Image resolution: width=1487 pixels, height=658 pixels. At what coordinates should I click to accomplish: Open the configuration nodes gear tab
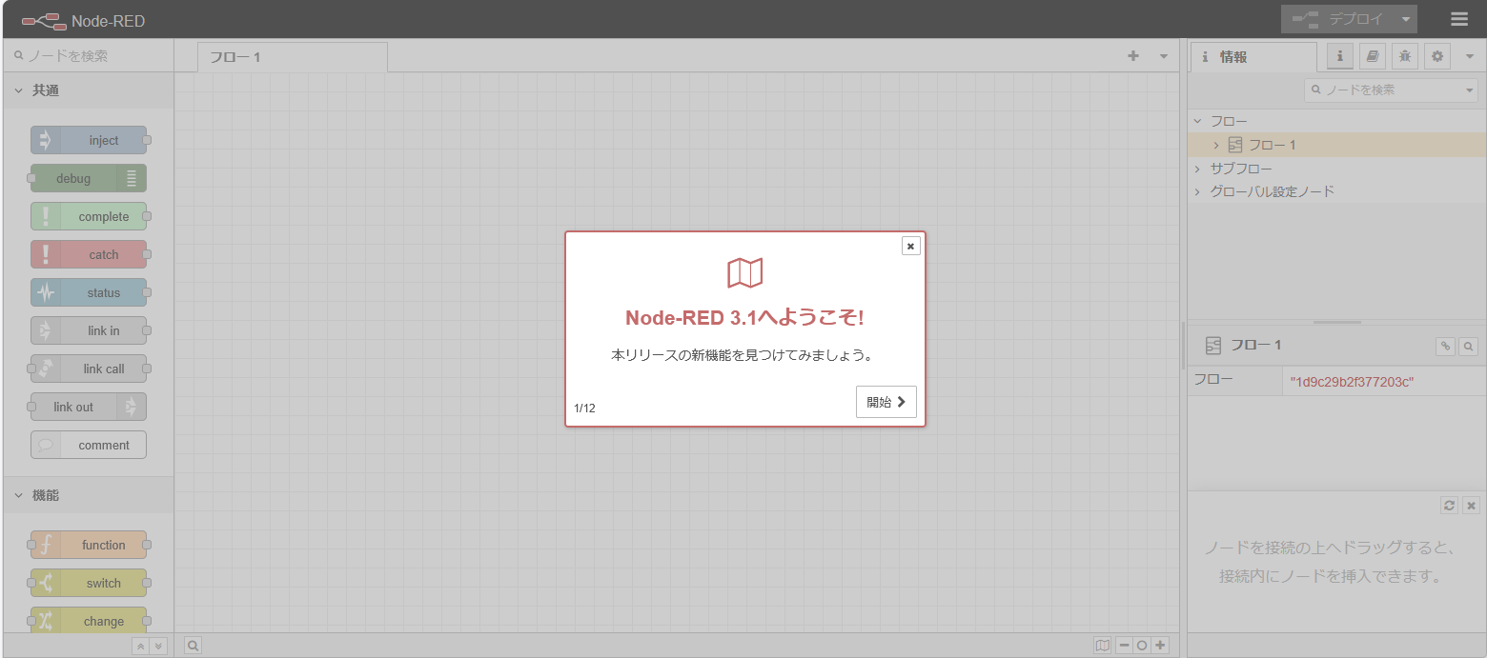point(1437,56)
